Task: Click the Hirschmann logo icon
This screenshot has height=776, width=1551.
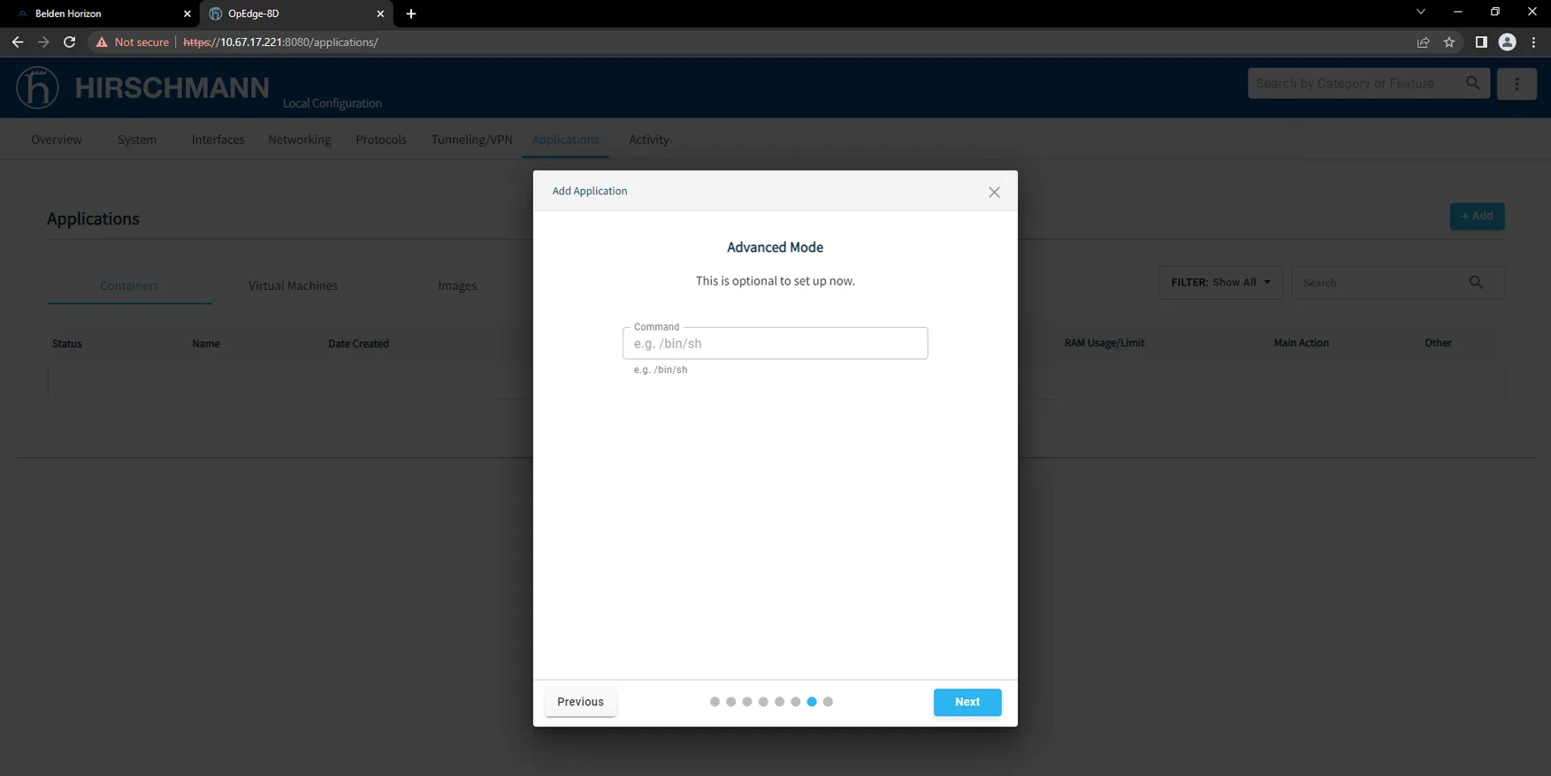Action: click(37, 87)
